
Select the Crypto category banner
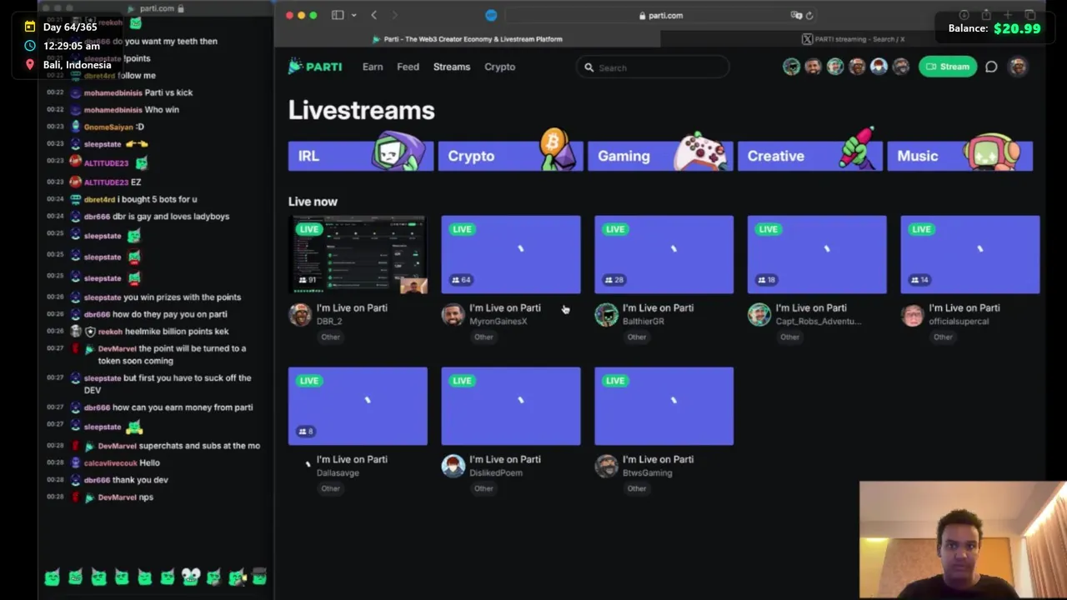511,156
